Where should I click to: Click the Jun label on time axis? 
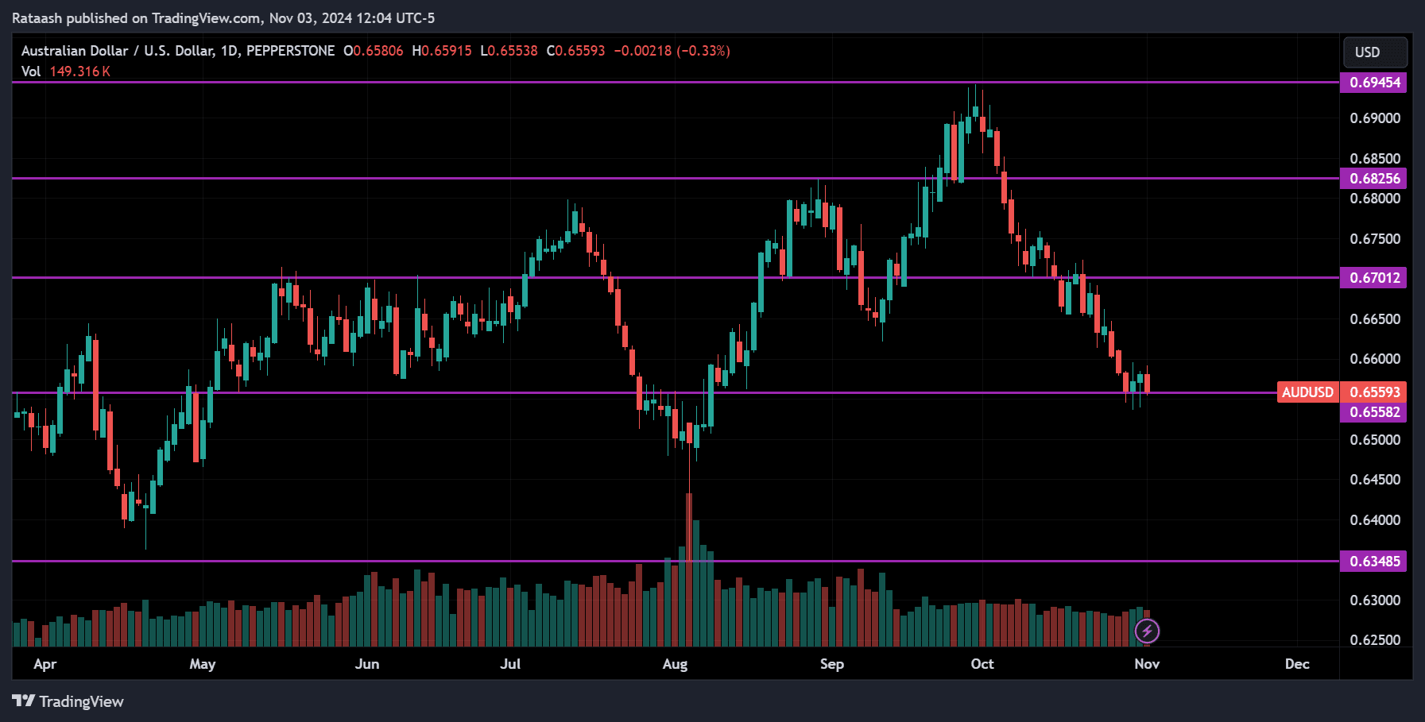[367, 664]
